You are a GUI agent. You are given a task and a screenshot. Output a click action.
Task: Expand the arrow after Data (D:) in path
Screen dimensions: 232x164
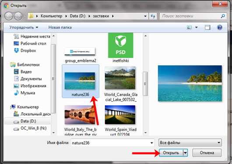coord(89,16)
